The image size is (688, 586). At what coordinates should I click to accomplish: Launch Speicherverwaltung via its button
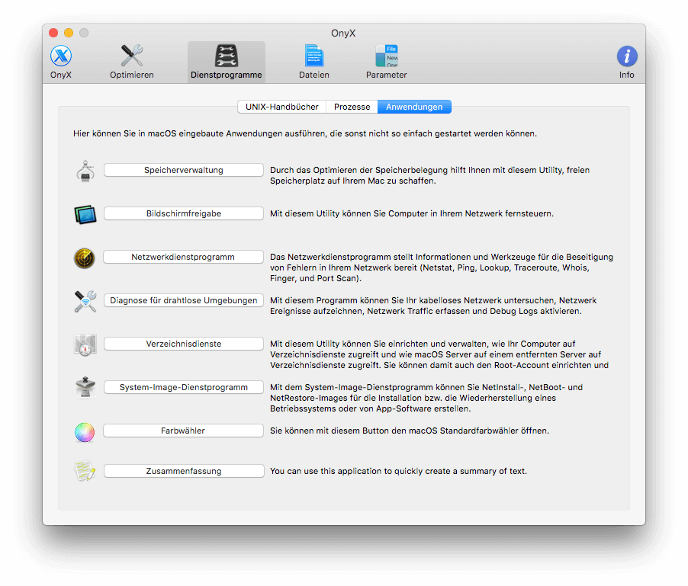pyautogui.click(x=183, y=170)
